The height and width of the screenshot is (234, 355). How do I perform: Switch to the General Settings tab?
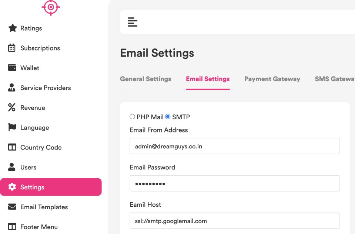pos(145,79)
